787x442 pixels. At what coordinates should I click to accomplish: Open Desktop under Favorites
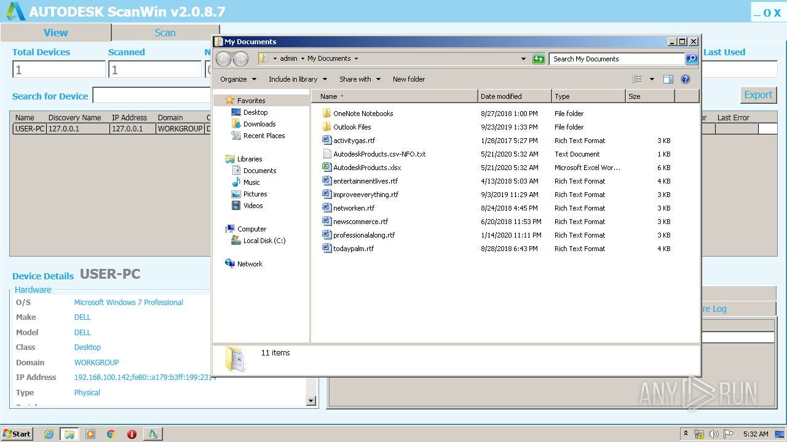pyautogui.click(x=255, y=112)
